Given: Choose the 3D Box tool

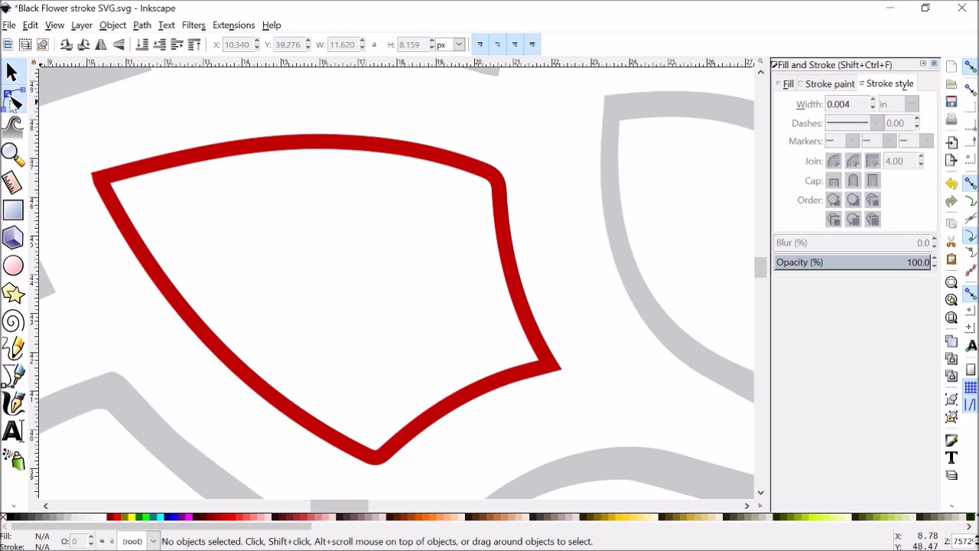Looking at the screenshot, I should tap(12, 238).
